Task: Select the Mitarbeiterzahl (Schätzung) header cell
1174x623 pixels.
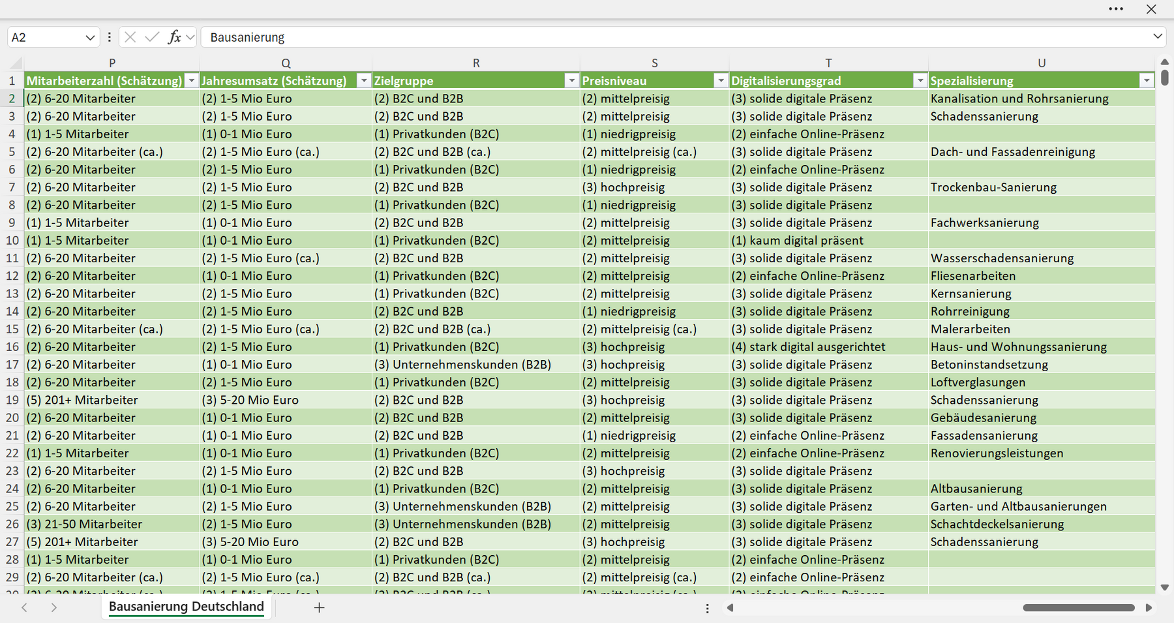Action: (112, 81)
